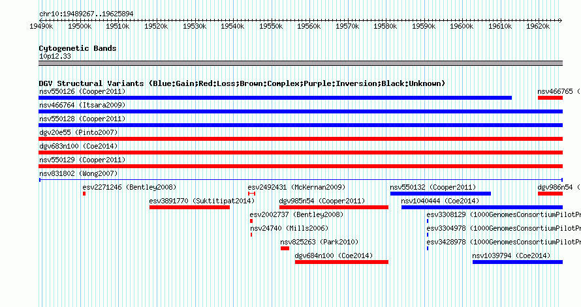581x307 pixels.
Task: Select the esv2492431 (McKernan2009) bracket glyph
Action: pyautogui.click(x=251, y=194)
